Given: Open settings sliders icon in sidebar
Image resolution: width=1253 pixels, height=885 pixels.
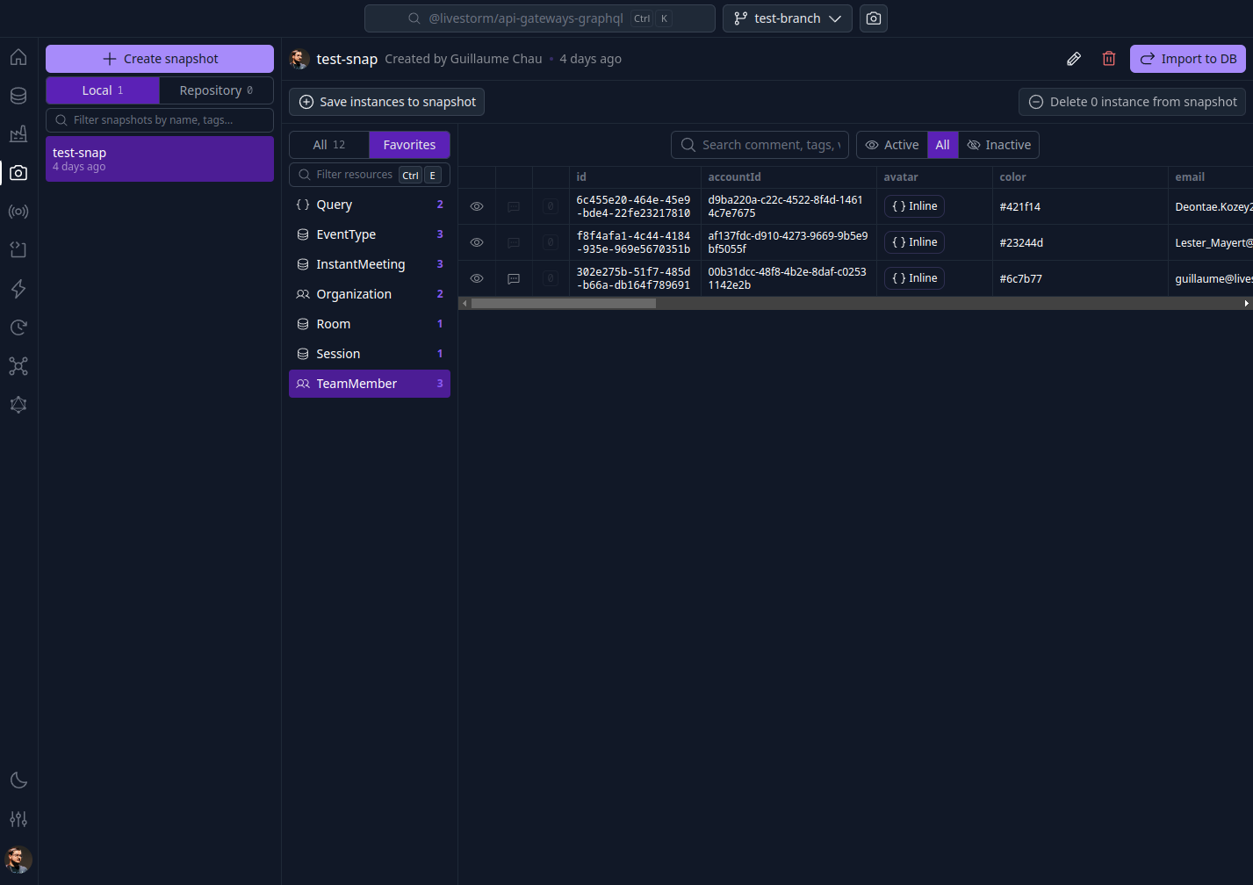Looking at the screenshot, I should [18, 819].
